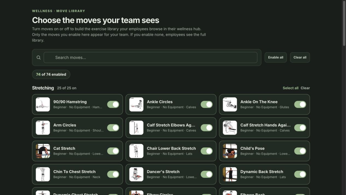Switch off Dancer's Stretch
This screenshot has width=346, height=195.
coord(207,174)
